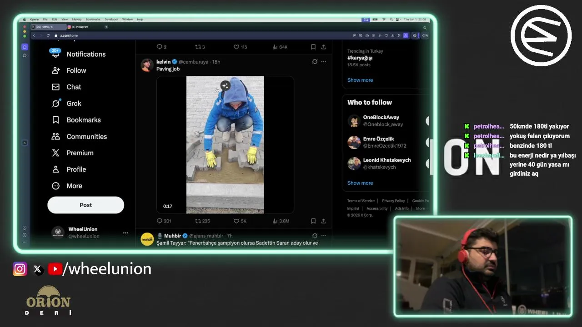Viewport: 582px width, 327px height.
Task: Like the upper post with 115 likes
Action: 236,47
